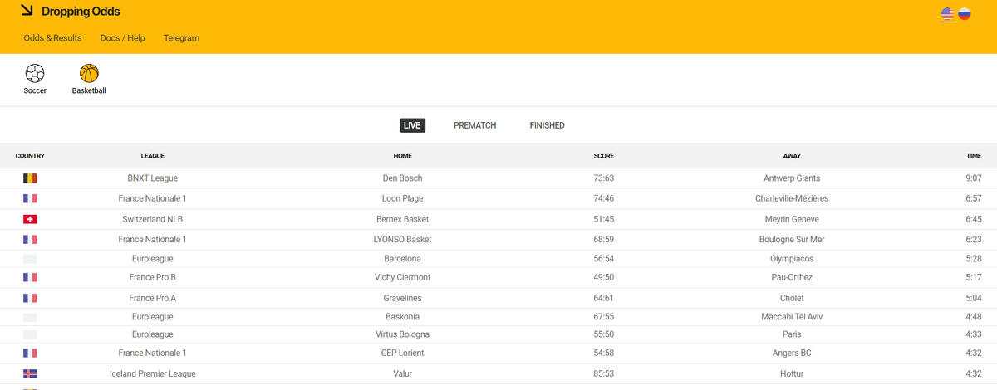997x390 pixels.
Task: Click Bernex Basket team name
Action: pos(403,219)
